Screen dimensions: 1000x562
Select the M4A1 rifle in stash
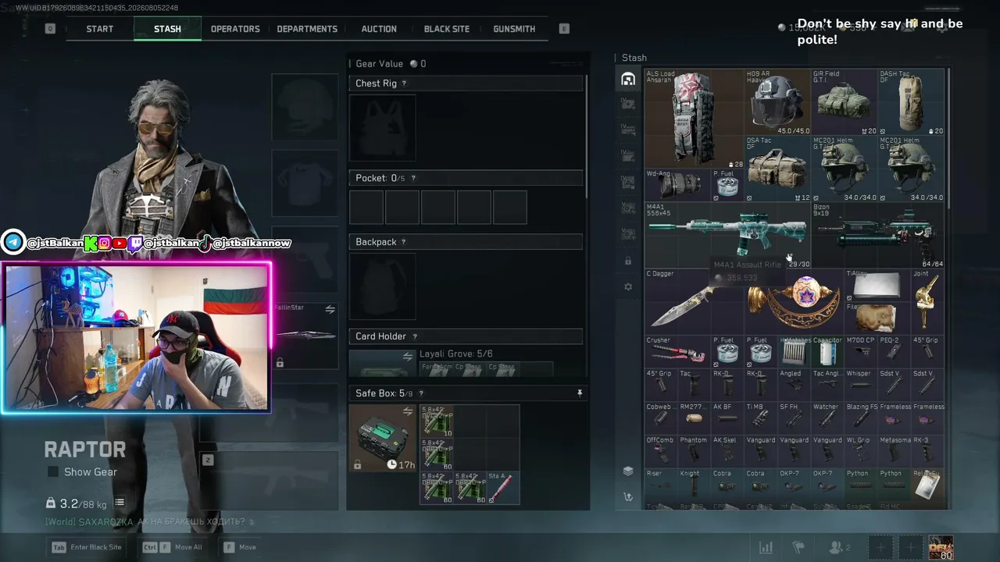[x=727, y=235]
